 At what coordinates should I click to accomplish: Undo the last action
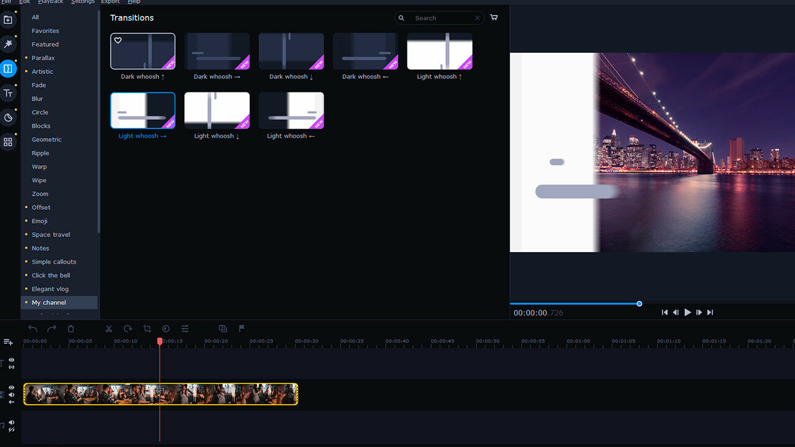[32, 328]
